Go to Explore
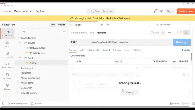Image resolution: width=195 pixels, height=110 pixels. coord(40,11)
